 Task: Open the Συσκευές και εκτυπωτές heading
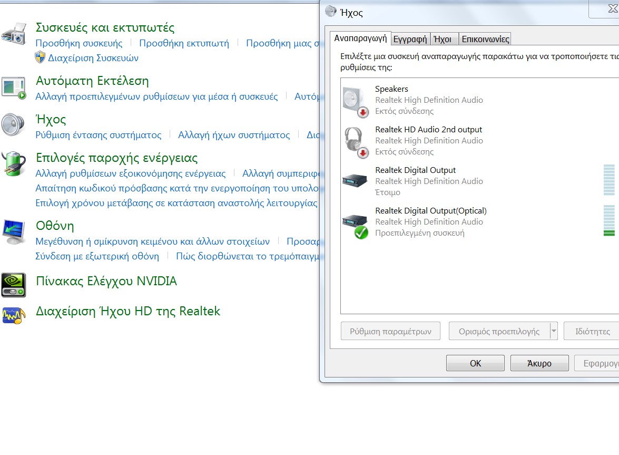point(105,27)
